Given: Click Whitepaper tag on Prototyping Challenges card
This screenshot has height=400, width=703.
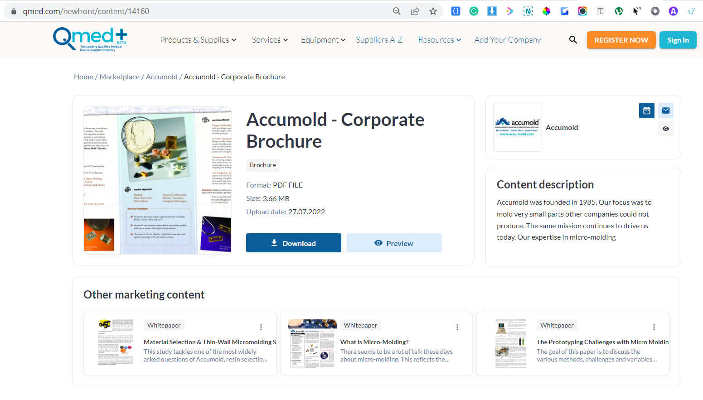Looking at the screenshot, I should [x=557, y=325].
